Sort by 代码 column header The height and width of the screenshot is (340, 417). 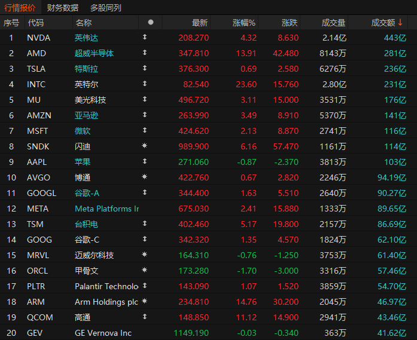(x=36, y=23)
